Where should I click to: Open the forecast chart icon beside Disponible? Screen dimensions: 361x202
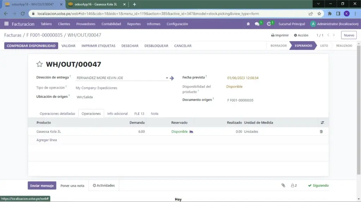tap(191, 131)
